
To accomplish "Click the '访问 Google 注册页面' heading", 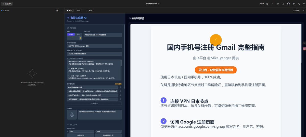I will (192, 122).
